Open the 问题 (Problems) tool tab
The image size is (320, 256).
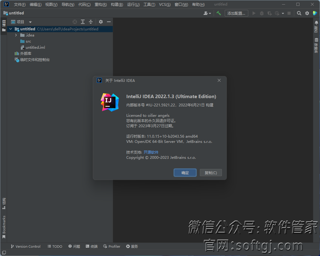click(74, 246)
